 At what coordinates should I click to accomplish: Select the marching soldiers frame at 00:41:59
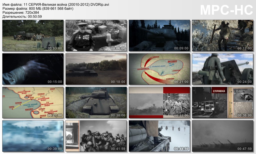(x=96, y=136)
